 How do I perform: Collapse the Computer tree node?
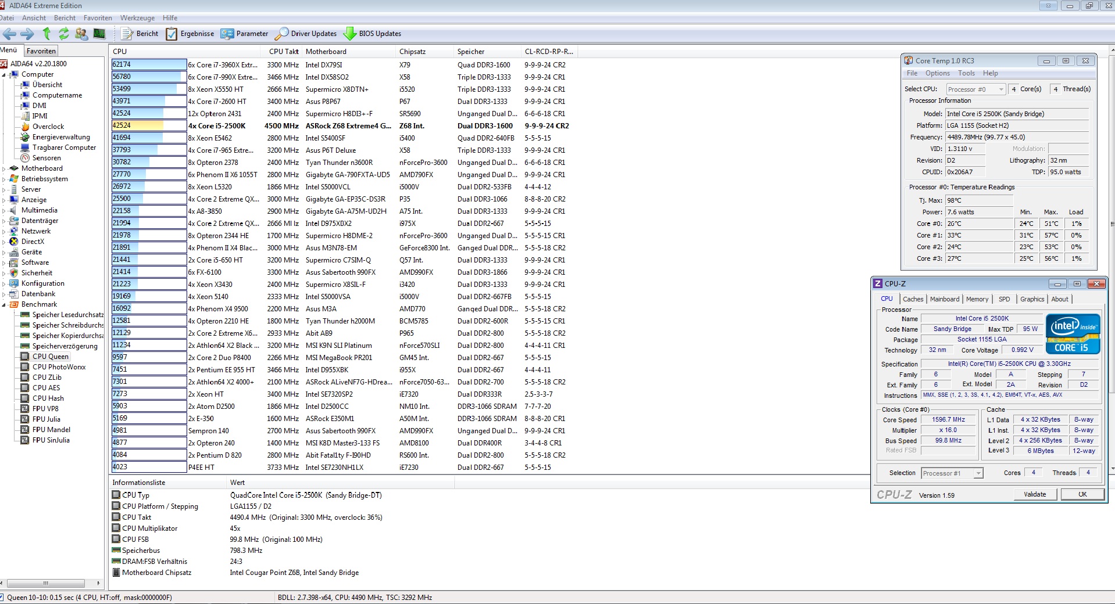click(x=3, y=74)
